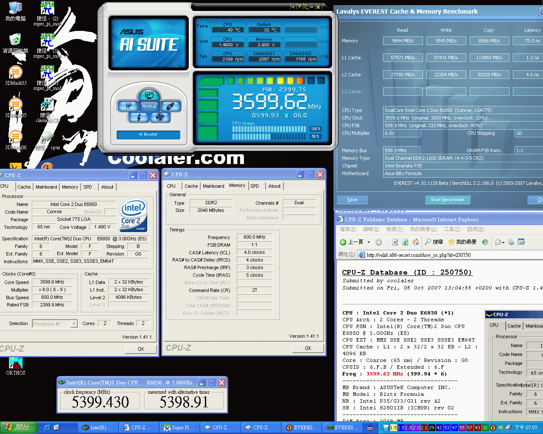Select the cpuz shortcut on desktop

click(x=47, y=141)
